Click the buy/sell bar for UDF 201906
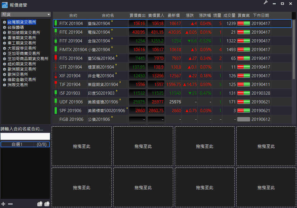 [244, 102]
